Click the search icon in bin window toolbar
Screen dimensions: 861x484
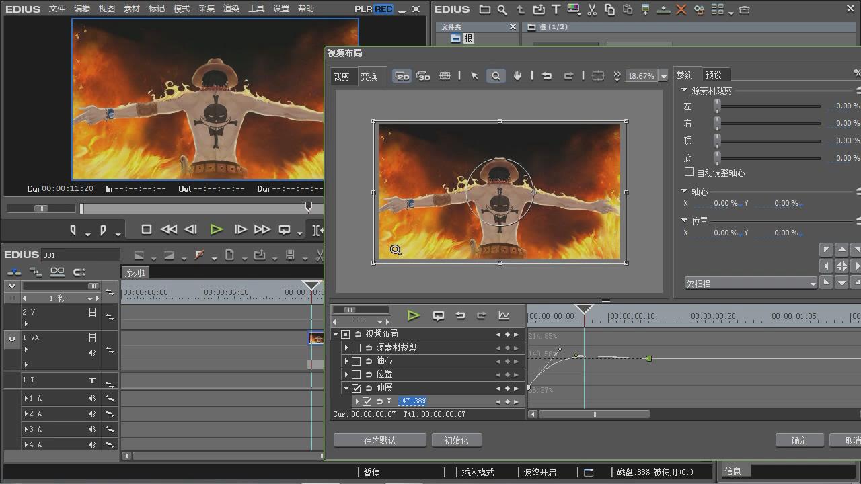[x=502, y=9]
